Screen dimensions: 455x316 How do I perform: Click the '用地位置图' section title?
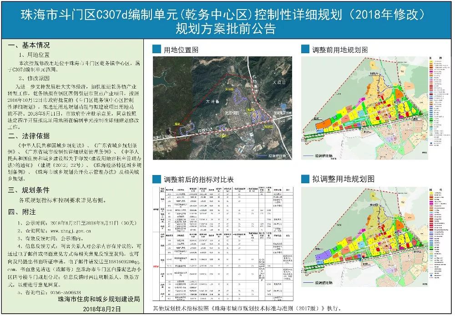[x=181, y=50]
